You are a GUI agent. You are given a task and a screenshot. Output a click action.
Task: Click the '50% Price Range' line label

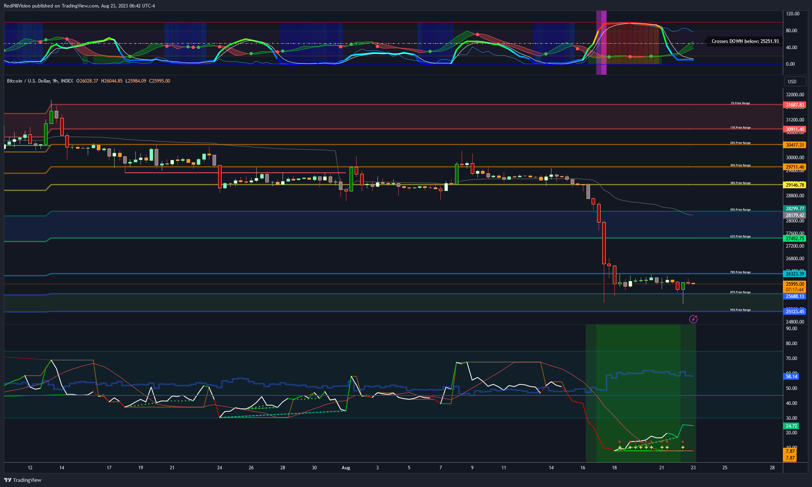(740, 210)
